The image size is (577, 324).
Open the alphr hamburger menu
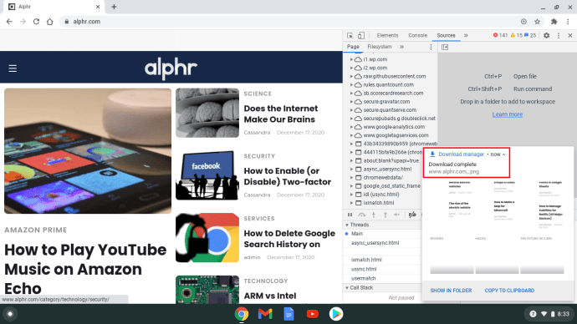13,68
